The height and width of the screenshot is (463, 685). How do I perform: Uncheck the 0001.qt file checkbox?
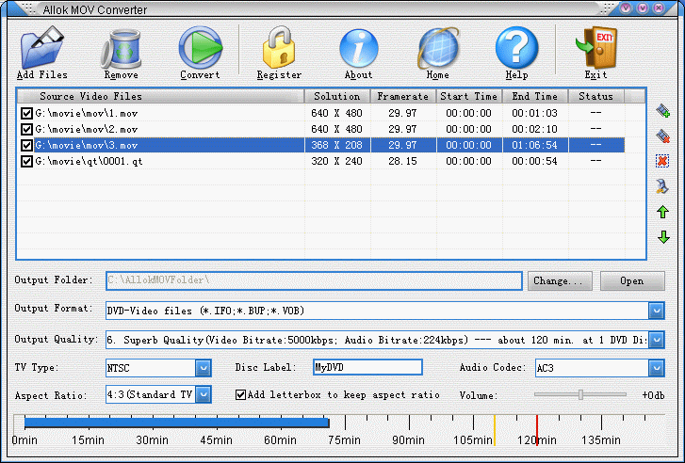pyautogui.click(x=27, y=162)
